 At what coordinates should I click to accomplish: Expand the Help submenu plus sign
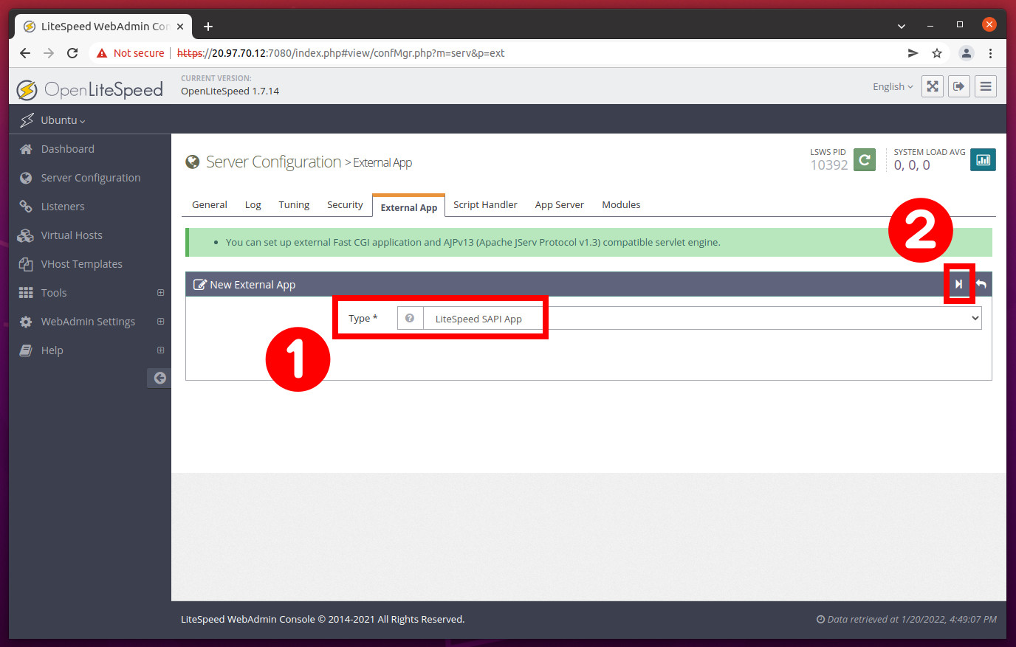tap(160, 350)
